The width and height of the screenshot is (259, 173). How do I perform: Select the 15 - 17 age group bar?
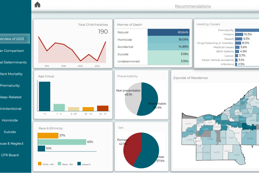[x=103, y=108]
